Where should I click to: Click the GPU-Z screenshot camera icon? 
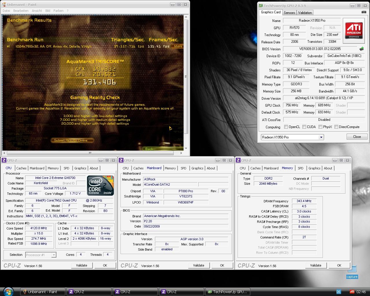[x=364, y=12]
